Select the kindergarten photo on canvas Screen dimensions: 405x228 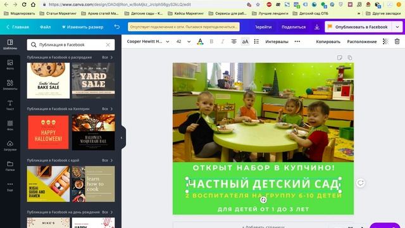(263, 112)
